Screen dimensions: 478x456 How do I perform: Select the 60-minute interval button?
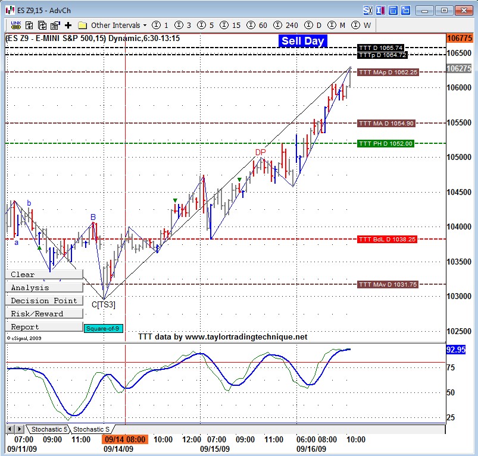(x=257, y=25)
